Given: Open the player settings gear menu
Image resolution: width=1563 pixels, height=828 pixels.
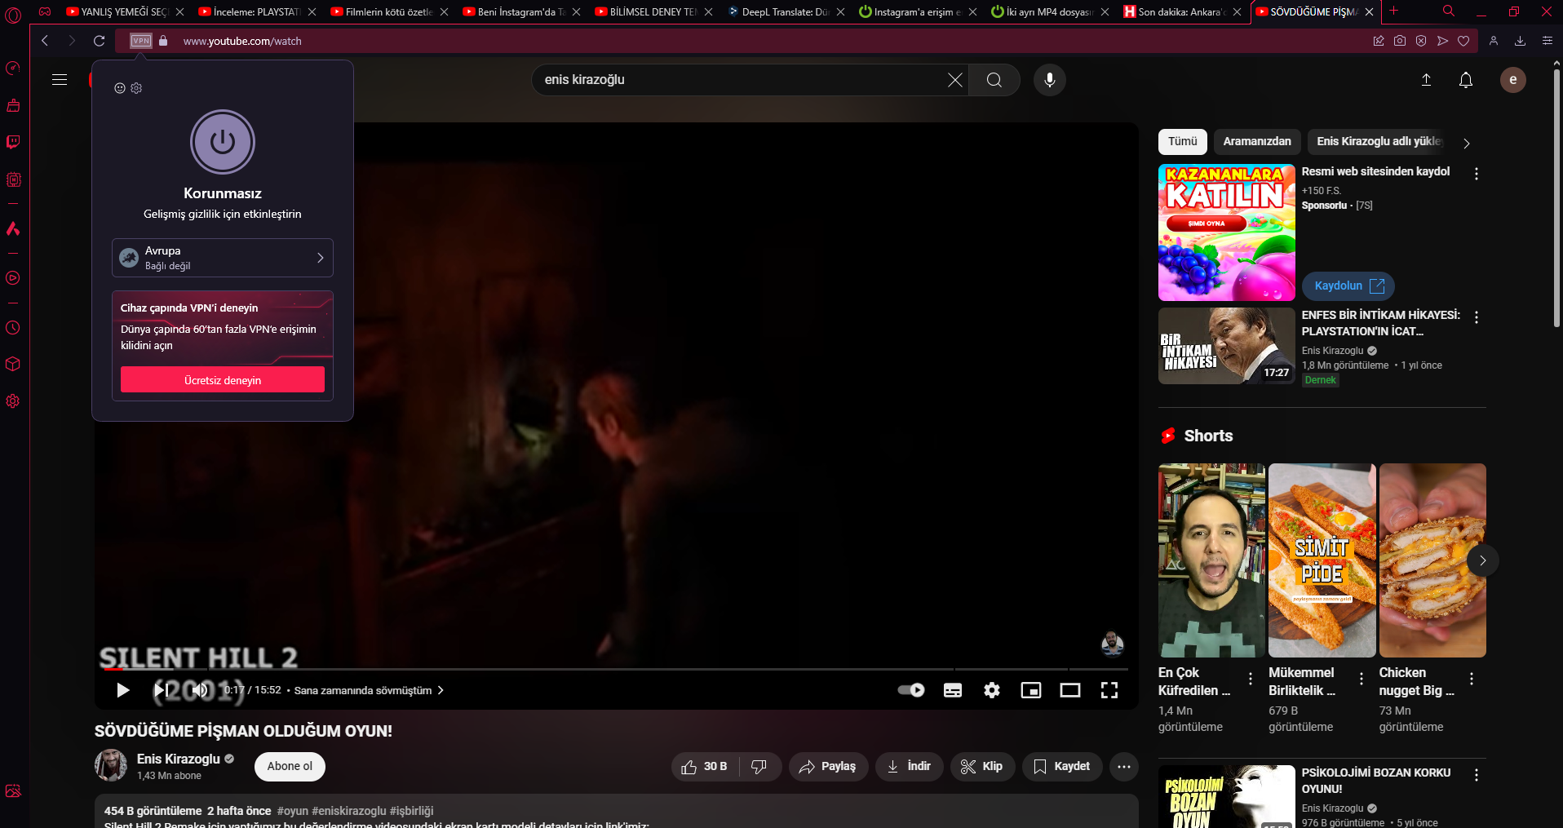Looking at the screenshot, I should coord(992,690).
